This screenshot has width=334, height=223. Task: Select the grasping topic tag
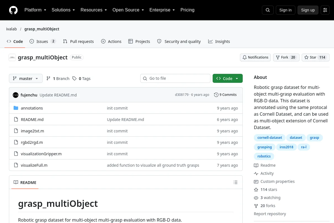[264, 147]
